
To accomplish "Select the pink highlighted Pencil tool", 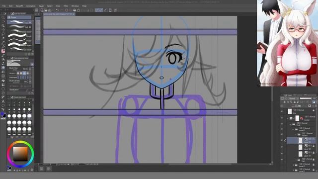I will pyautogui.click(x=3, y=51).
